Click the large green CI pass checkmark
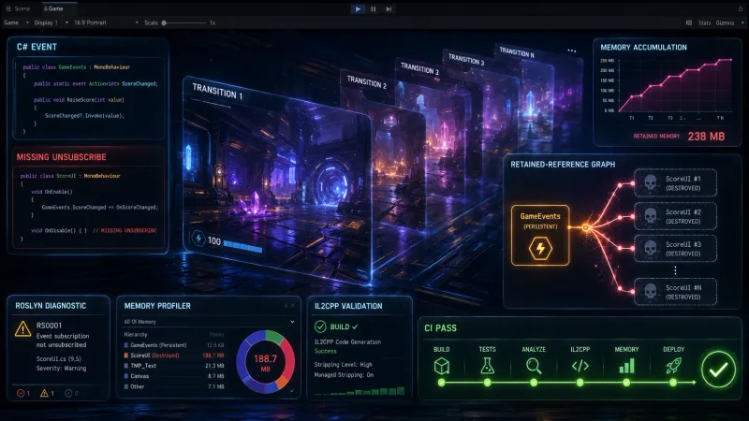This screenshot has width=749, height=421. click(718, 370)
